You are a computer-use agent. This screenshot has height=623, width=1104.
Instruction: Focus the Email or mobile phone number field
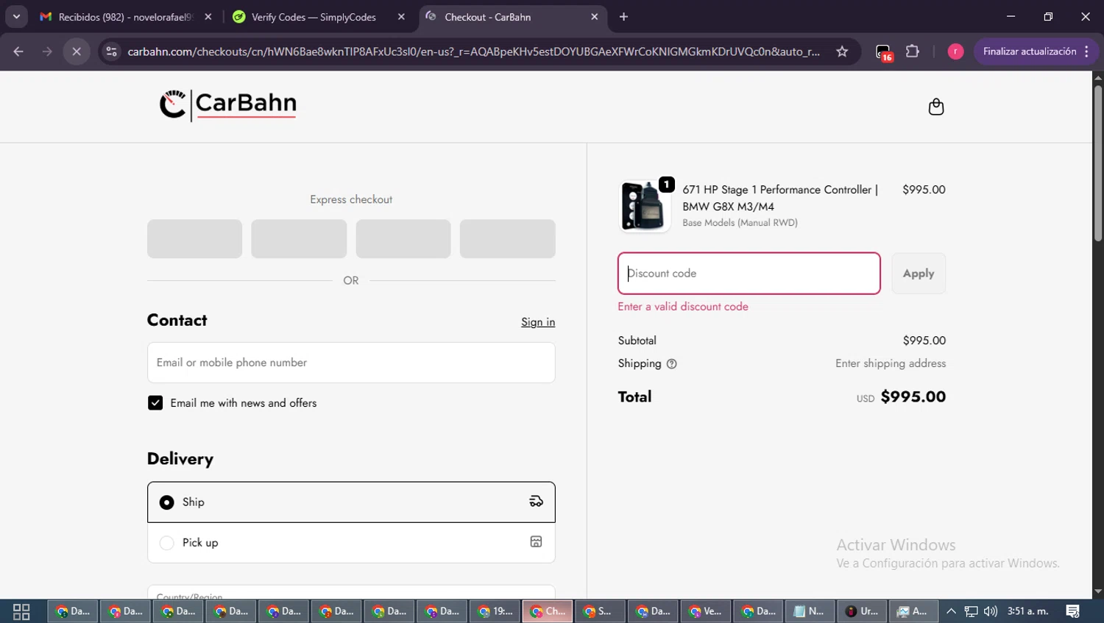(351, 363)
